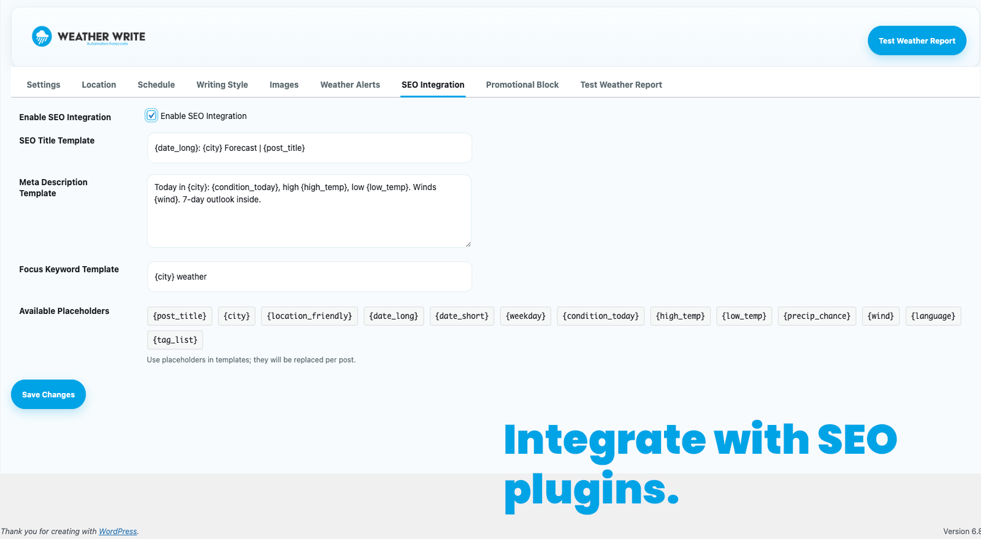Click the Test Weather Report button
This screenshot has width=981, height=539.
pos(917,40)
